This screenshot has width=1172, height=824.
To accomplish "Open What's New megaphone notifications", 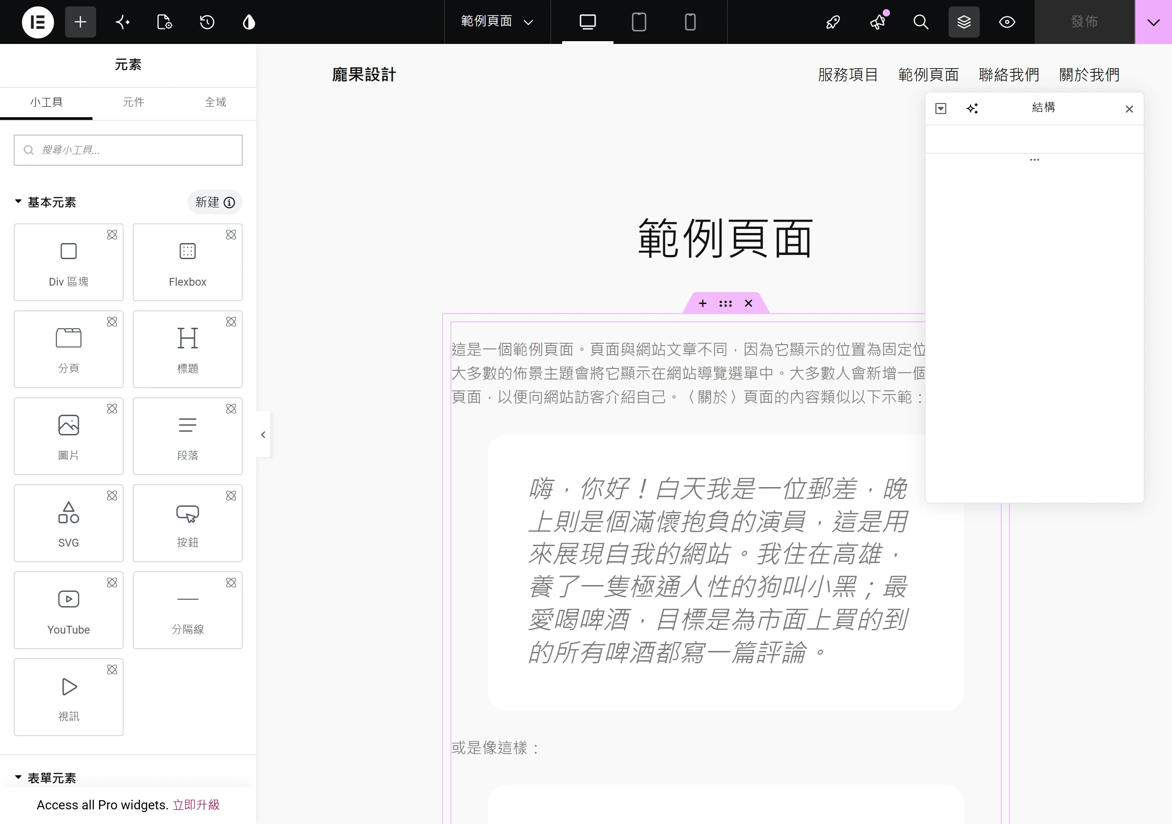I will pyautogui.click(x=878, y=22).
